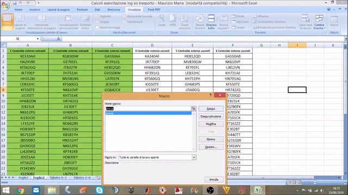Image resolution: width=348 pixels, height=195 pixels.
Task: Switch to Dijkstra 4--1 sheet tab
Action: pos(58,178)
